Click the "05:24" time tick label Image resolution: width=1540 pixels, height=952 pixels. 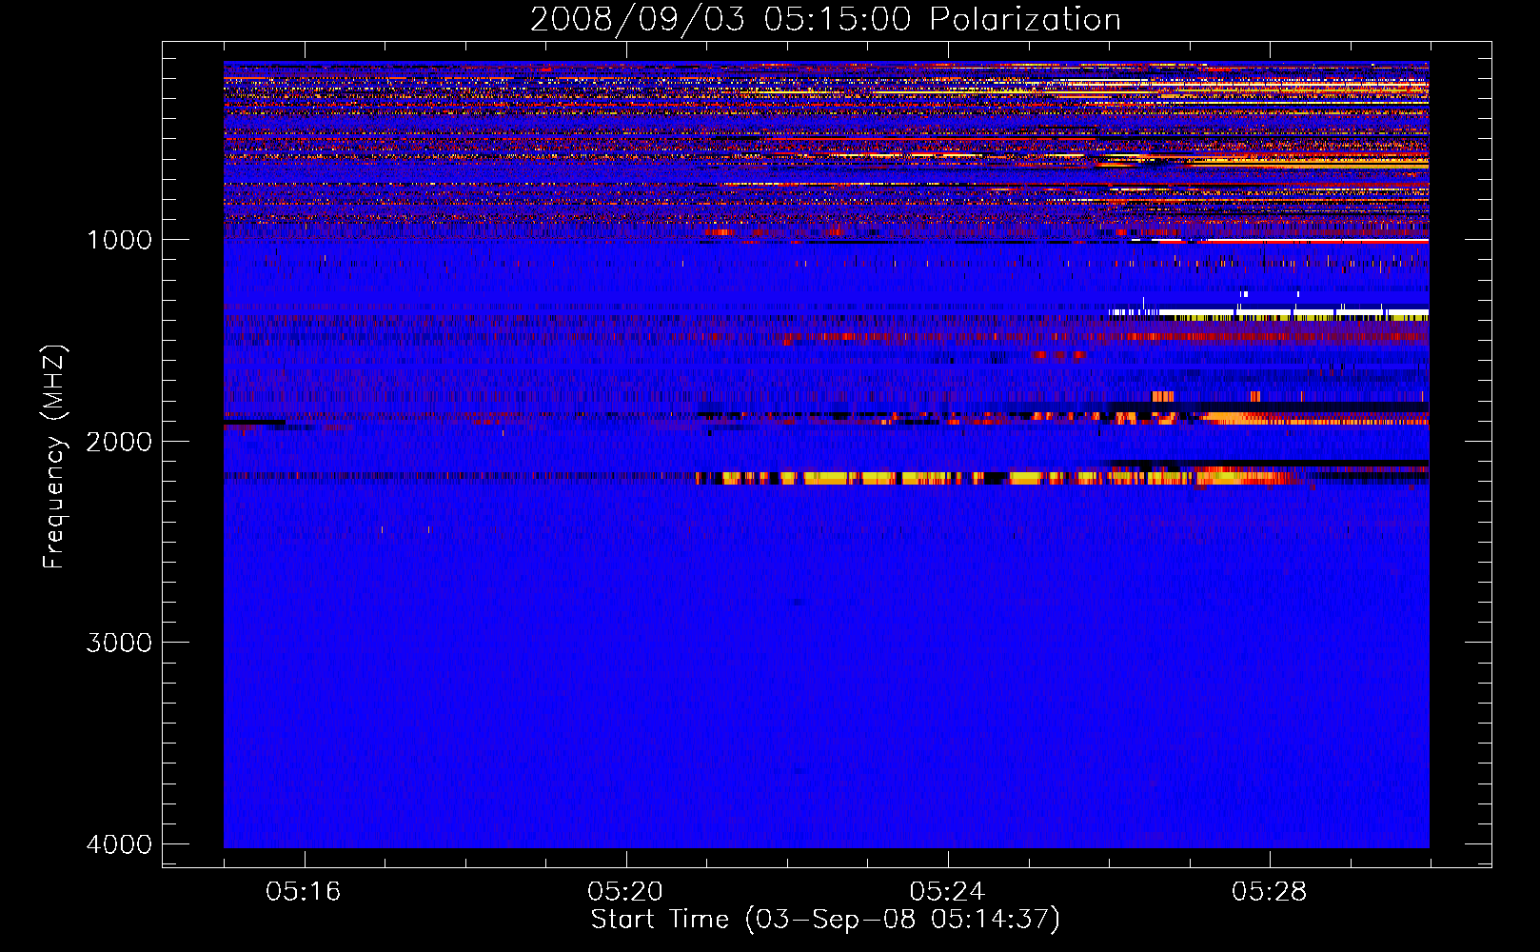tap(947, 892)
